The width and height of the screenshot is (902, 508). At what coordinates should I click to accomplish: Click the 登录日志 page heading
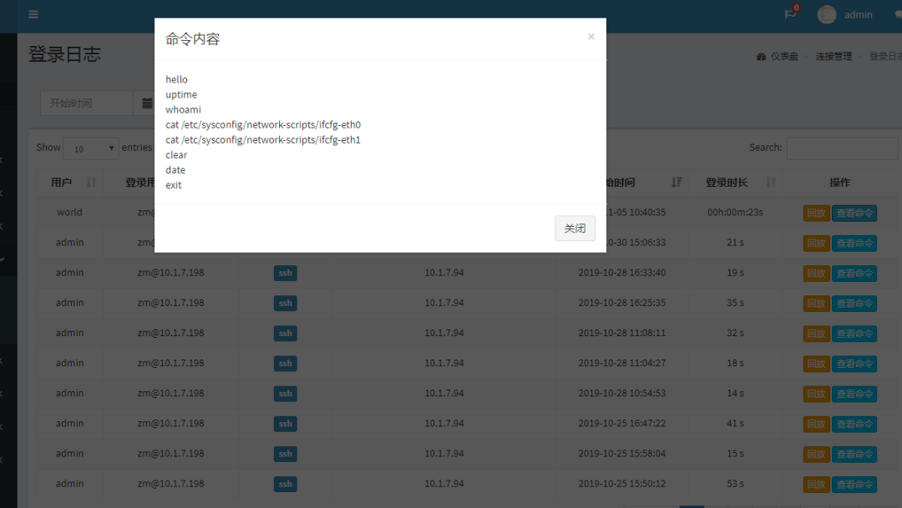64,54
